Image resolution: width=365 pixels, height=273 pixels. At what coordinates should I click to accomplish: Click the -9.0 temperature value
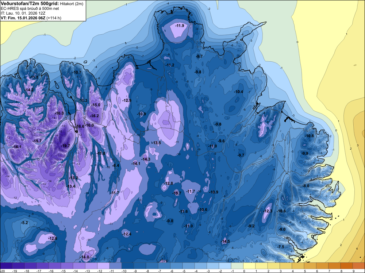[x=282, y=230]
